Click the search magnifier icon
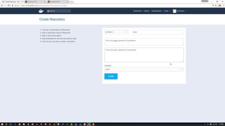 coord(48,11)
